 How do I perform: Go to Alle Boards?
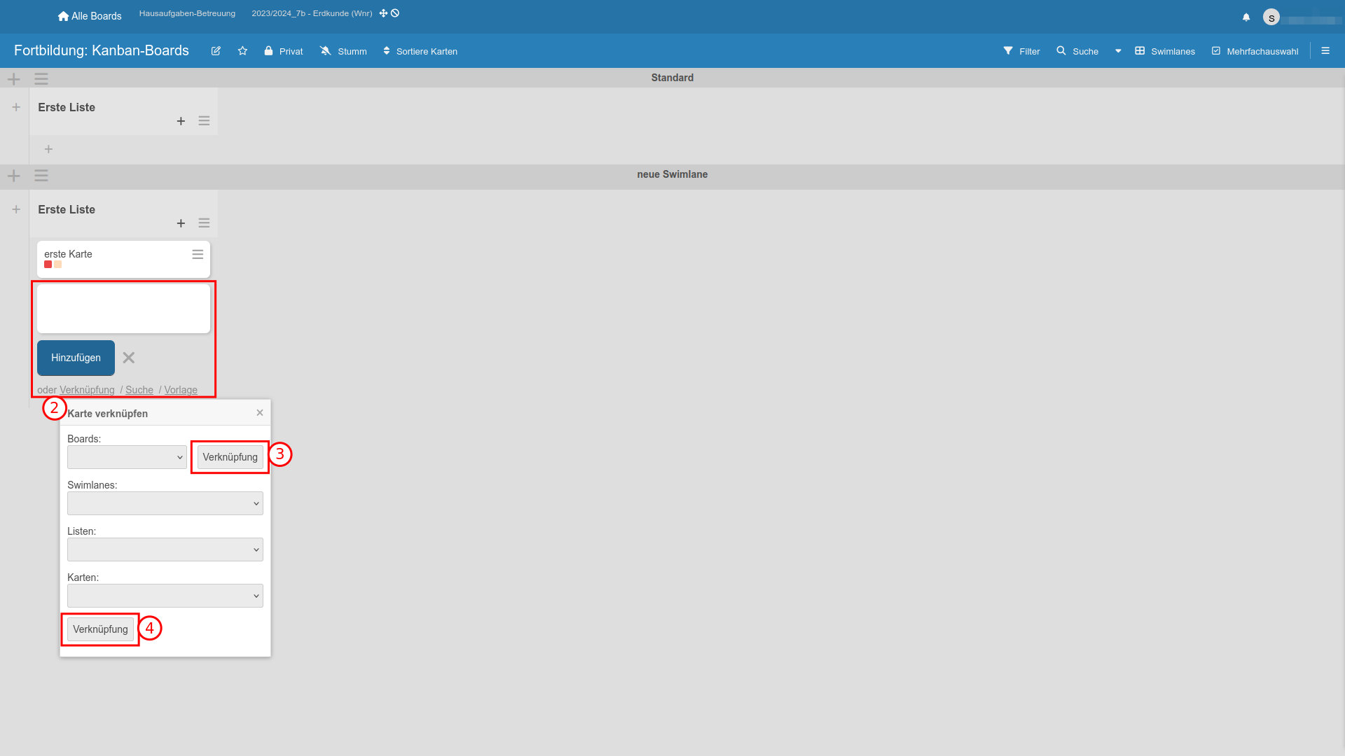click(x=90, y=16)
